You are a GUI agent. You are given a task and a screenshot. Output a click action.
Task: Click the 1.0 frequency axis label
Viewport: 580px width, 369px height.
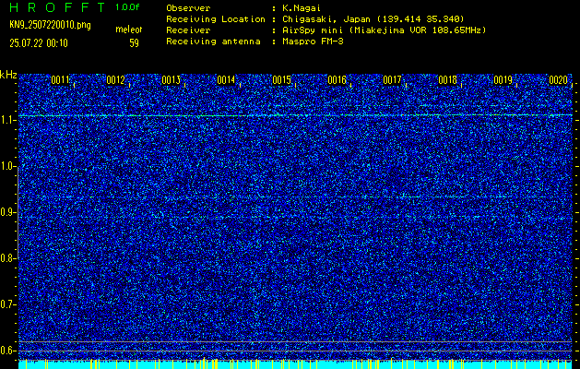[8, 166]
